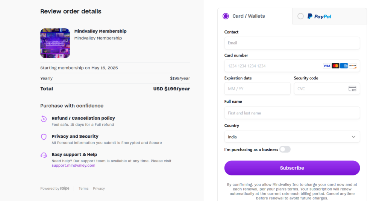The height and width of the screenshot is (201, 385).
Task: Open the Country dropdown showing India
Action: click(292, 137)
